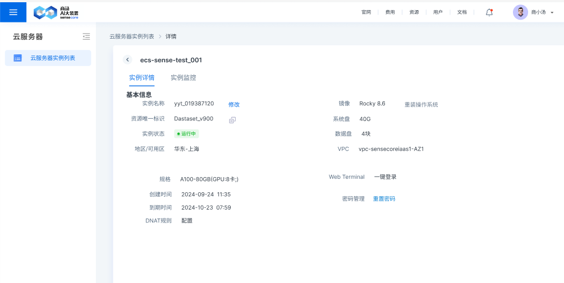Open the hamburger menu button

click(x=13, y=12)
